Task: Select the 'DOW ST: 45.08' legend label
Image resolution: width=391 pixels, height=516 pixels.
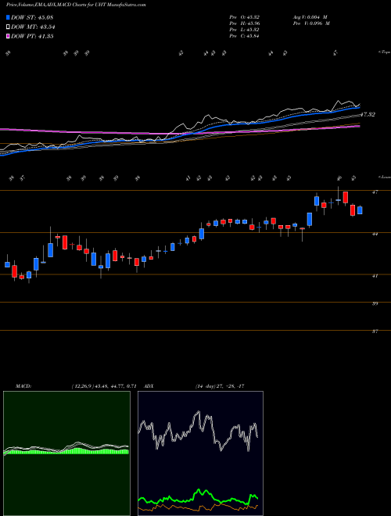Action: click(x=32, y=17)
